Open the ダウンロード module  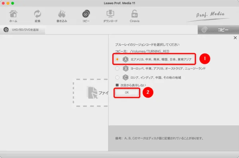(110, 16)
